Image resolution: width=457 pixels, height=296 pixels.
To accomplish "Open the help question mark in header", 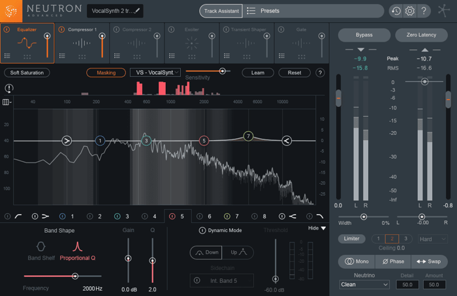I will [x=424, y=11].
